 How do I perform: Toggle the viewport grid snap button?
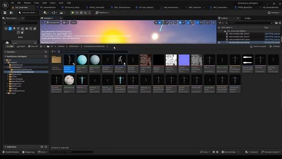click(180, 23)
